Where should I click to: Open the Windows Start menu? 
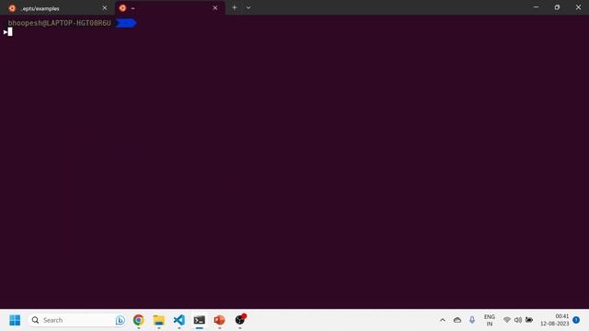(15, 320)
